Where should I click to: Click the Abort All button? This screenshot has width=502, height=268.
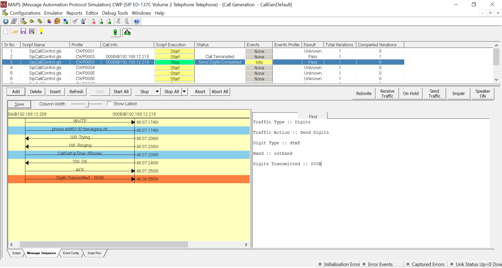pos(220,92)
